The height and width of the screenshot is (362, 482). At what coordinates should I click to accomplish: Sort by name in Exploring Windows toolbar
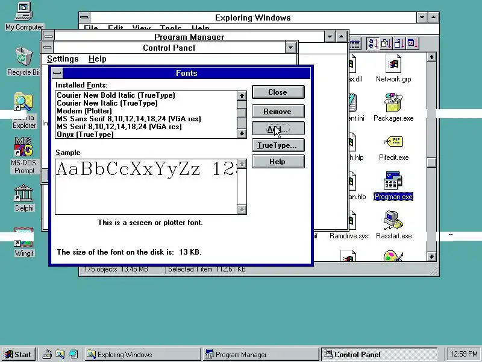point(373,43)
